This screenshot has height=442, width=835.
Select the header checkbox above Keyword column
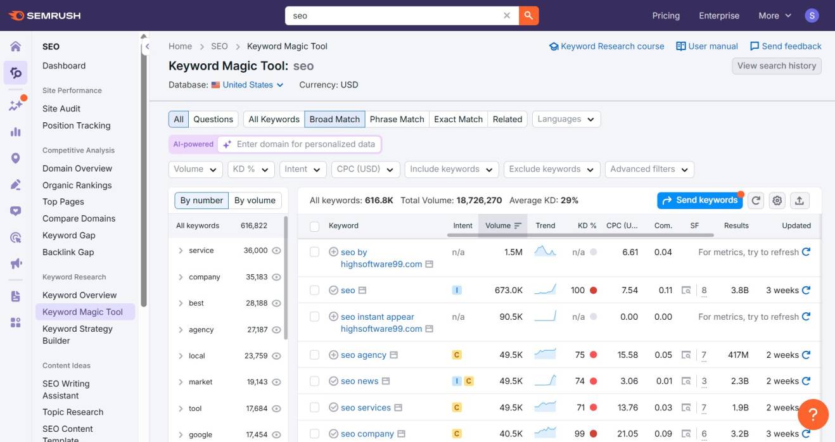(x=314, y=225)
